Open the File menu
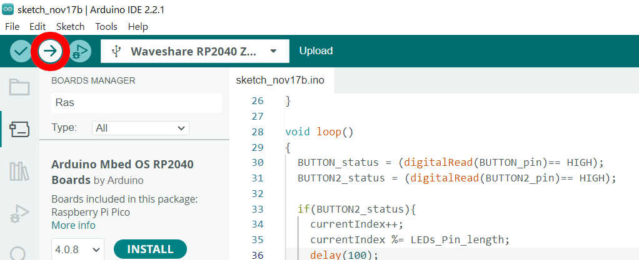 coord(13,27)
